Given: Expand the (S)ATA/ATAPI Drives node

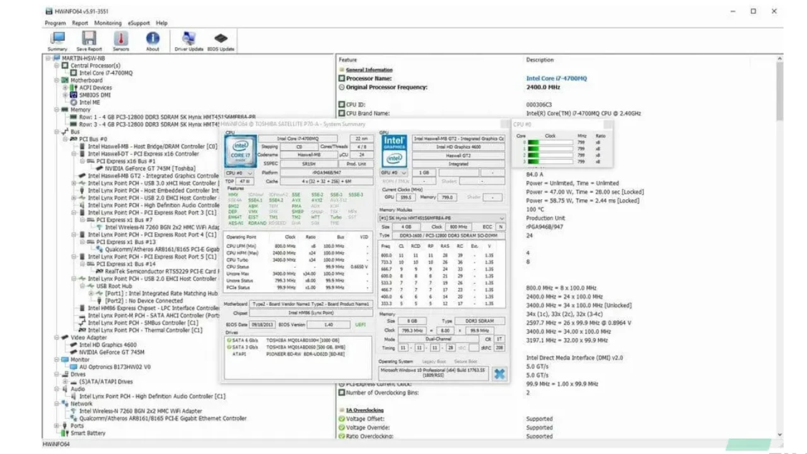Looking at the screenshot, I should [x=65, y=381].
